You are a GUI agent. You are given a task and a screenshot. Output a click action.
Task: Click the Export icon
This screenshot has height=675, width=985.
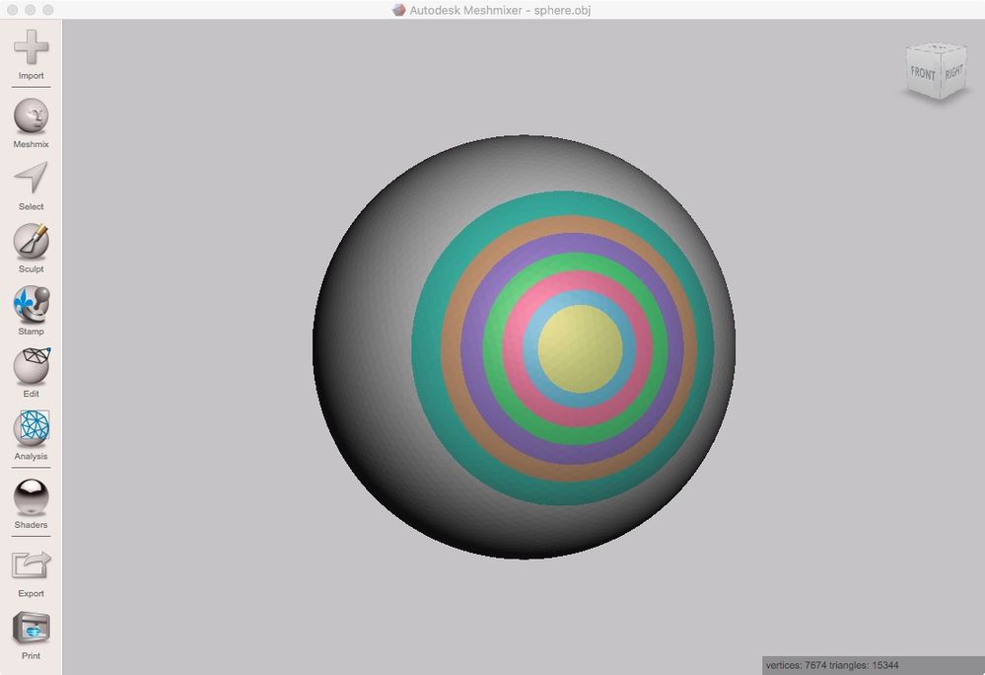coord(31,573)
